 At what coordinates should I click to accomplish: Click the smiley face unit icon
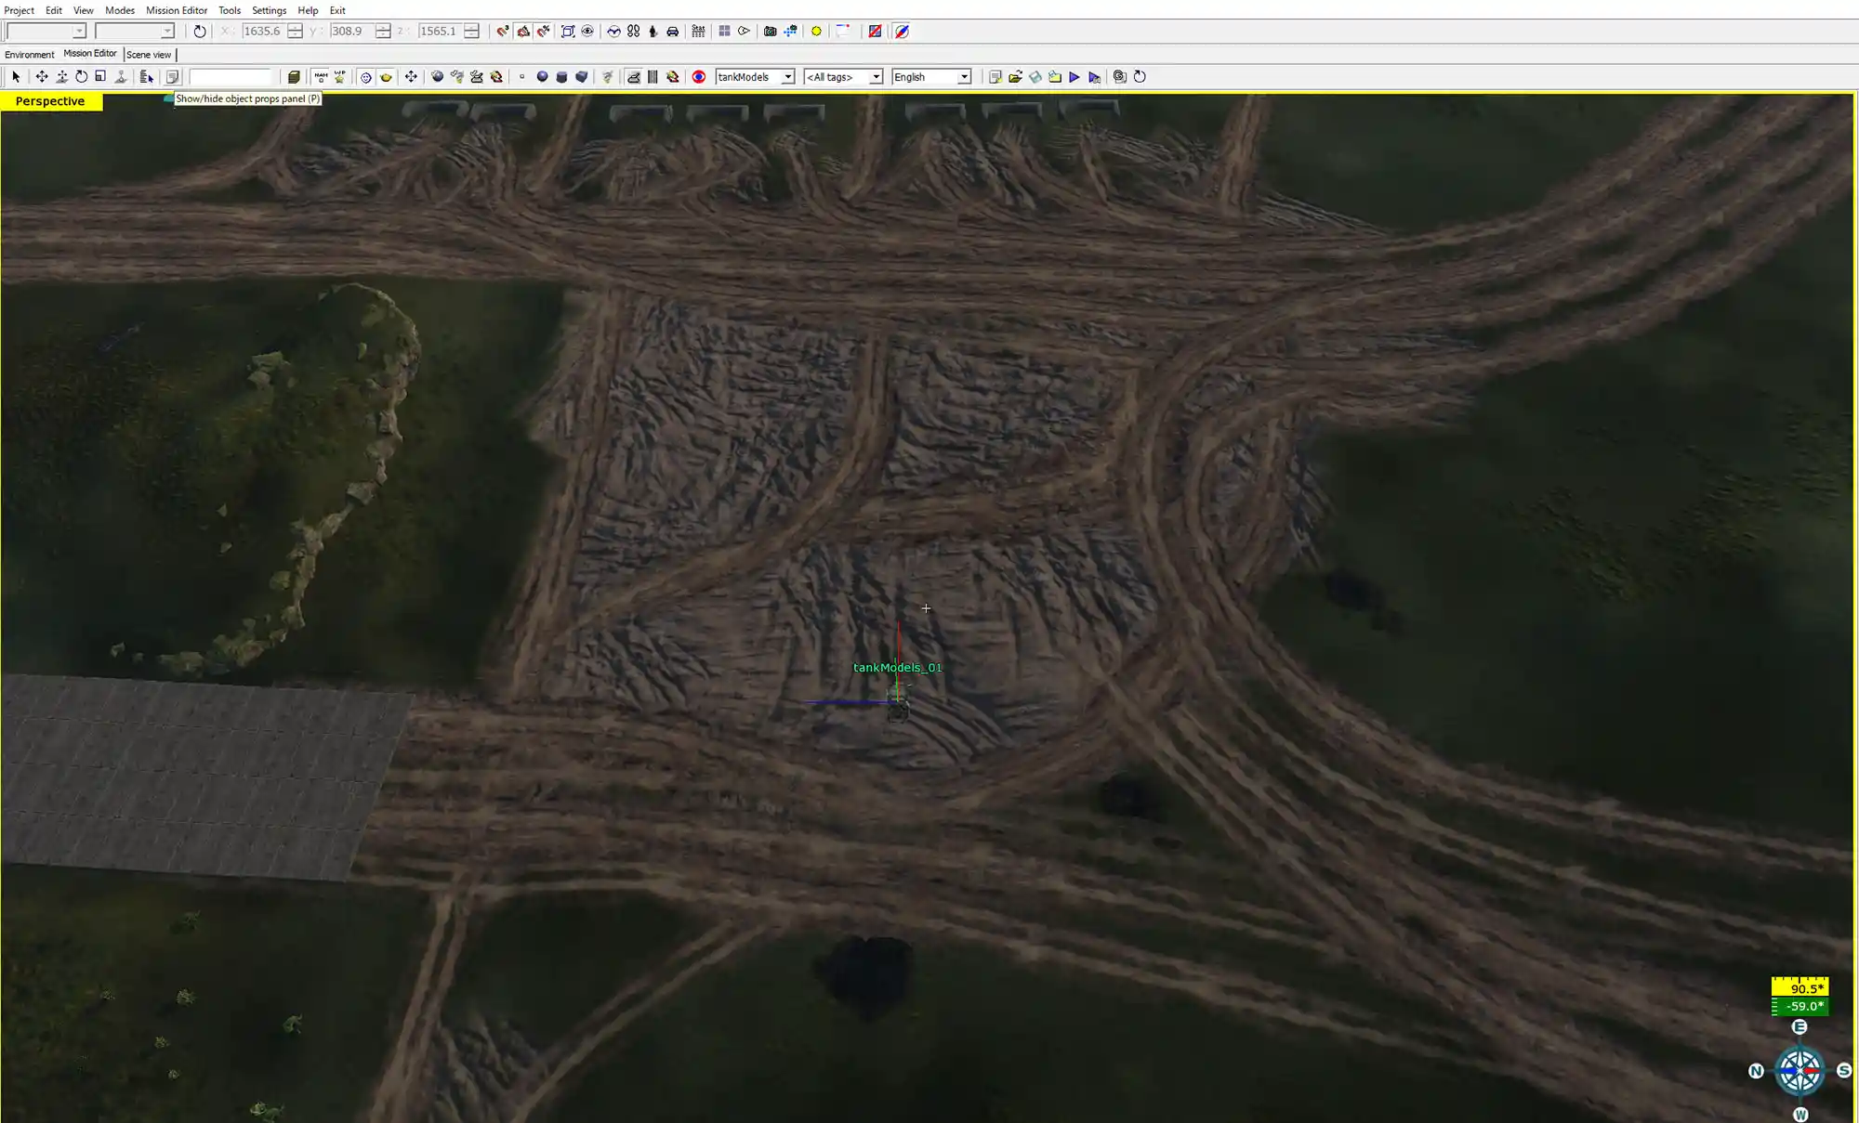[x=366, y=77]
